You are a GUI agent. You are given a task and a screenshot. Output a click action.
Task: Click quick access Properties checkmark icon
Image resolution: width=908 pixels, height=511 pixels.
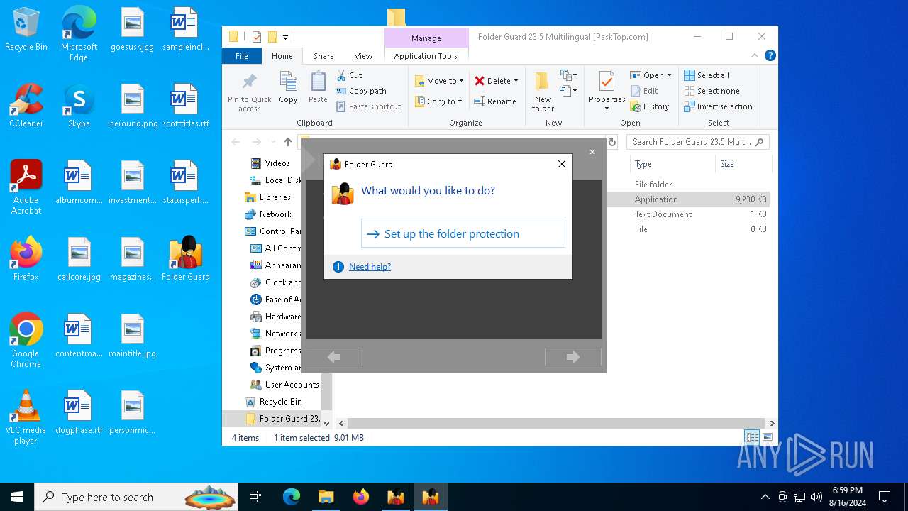(x=256, y=37)
